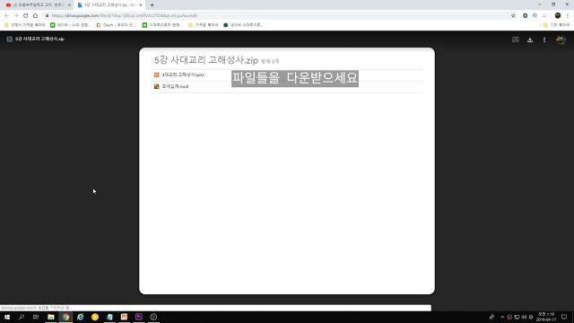Open the taskbar clock and date
This screenshot has height=323, width=574.
coord(546,317)
